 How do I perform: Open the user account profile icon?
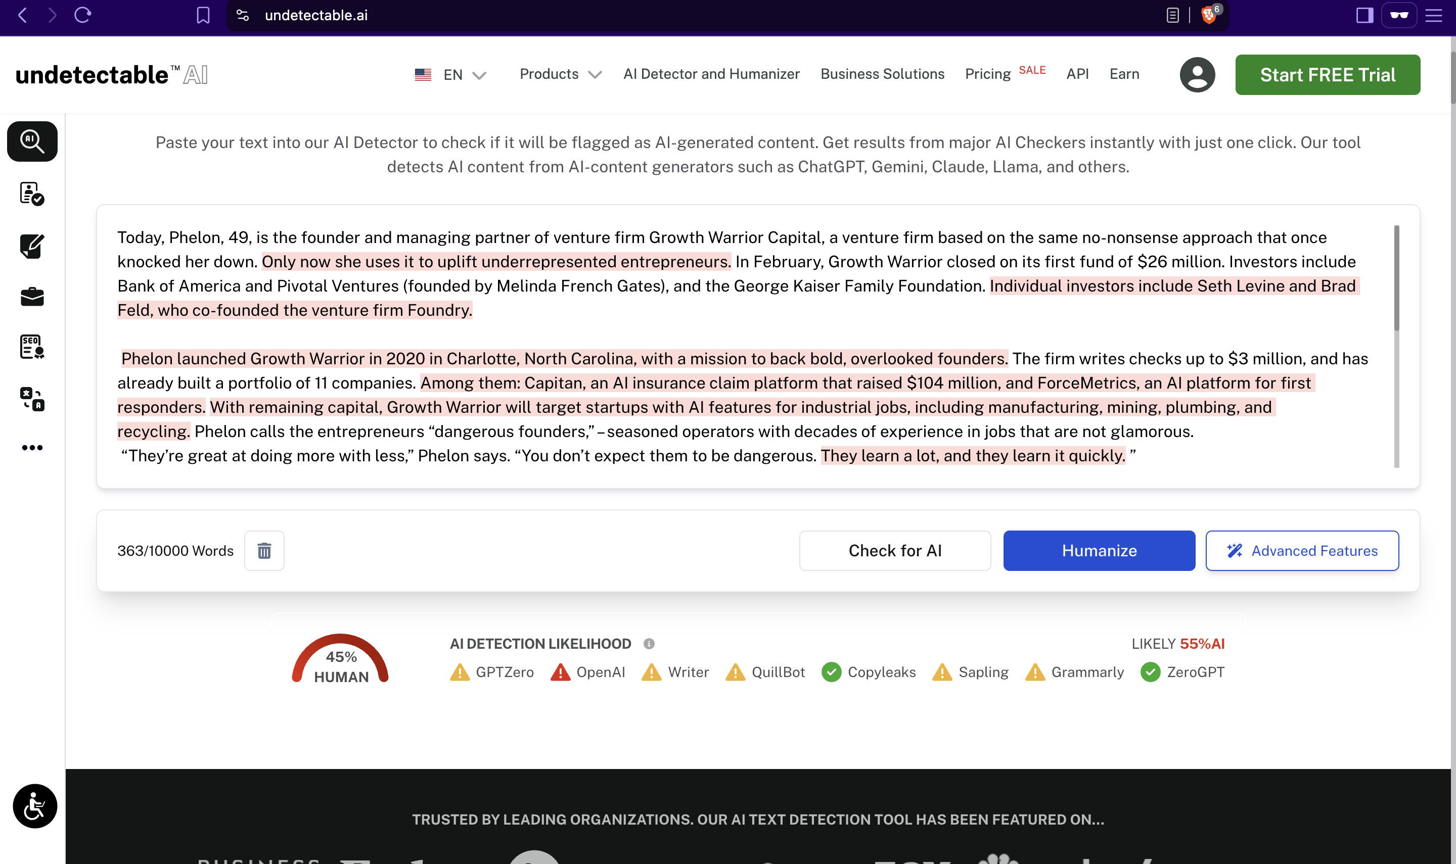1197,74
